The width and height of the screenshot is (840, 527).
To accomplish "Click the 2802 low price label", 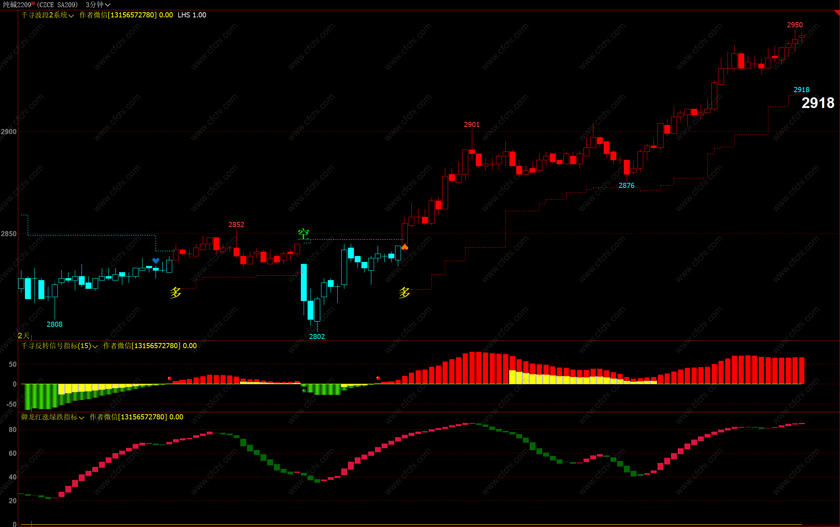I will coord(317,337).
